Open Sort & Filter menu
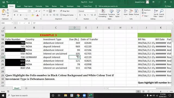Viewport: 174px width, 98px height. tap(156, 13)
